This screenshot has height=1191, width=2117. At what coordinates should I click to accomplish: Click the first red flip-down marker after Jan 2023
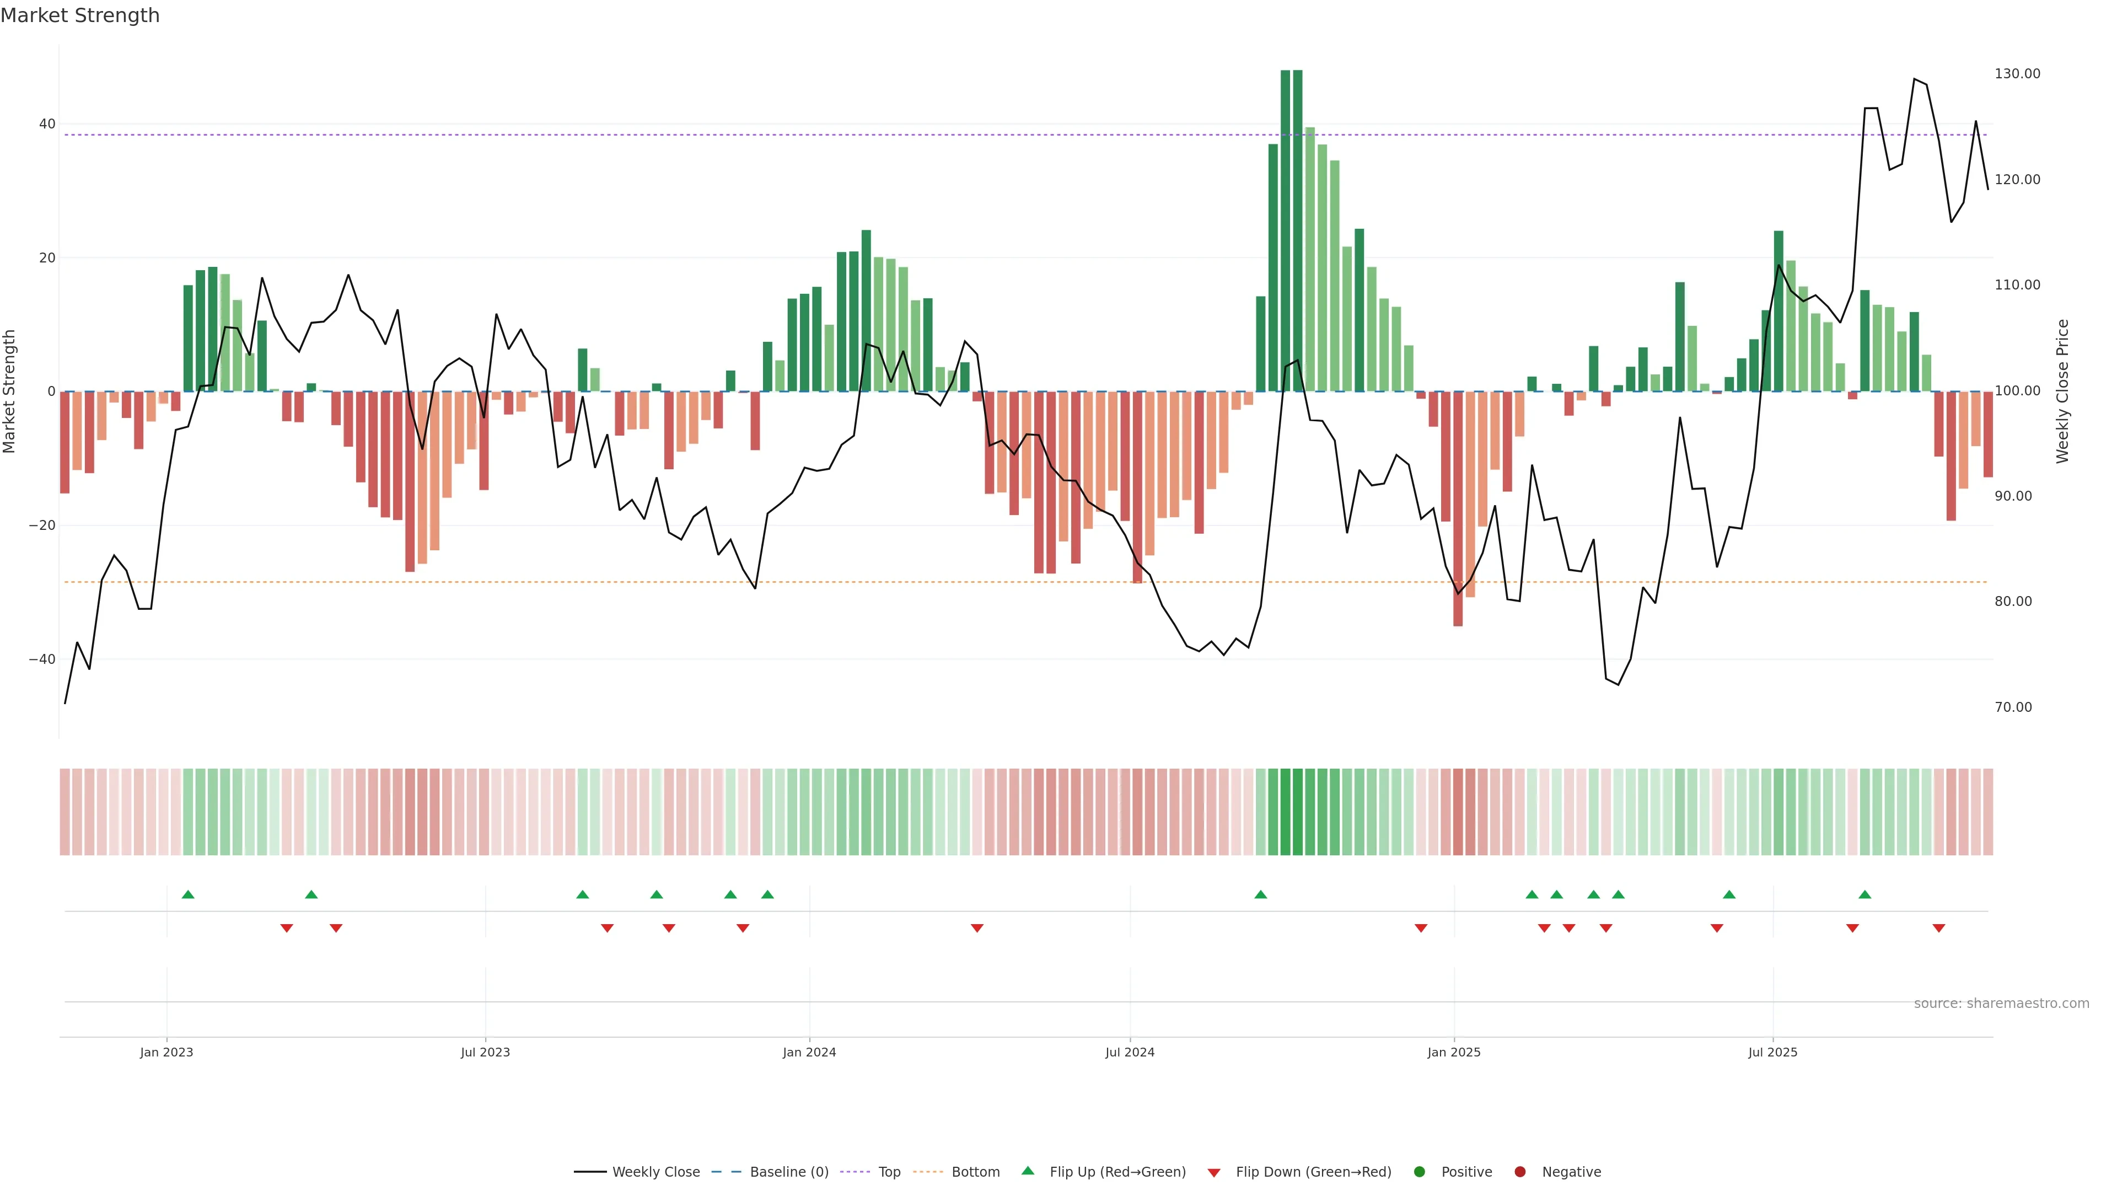point(287,928)
